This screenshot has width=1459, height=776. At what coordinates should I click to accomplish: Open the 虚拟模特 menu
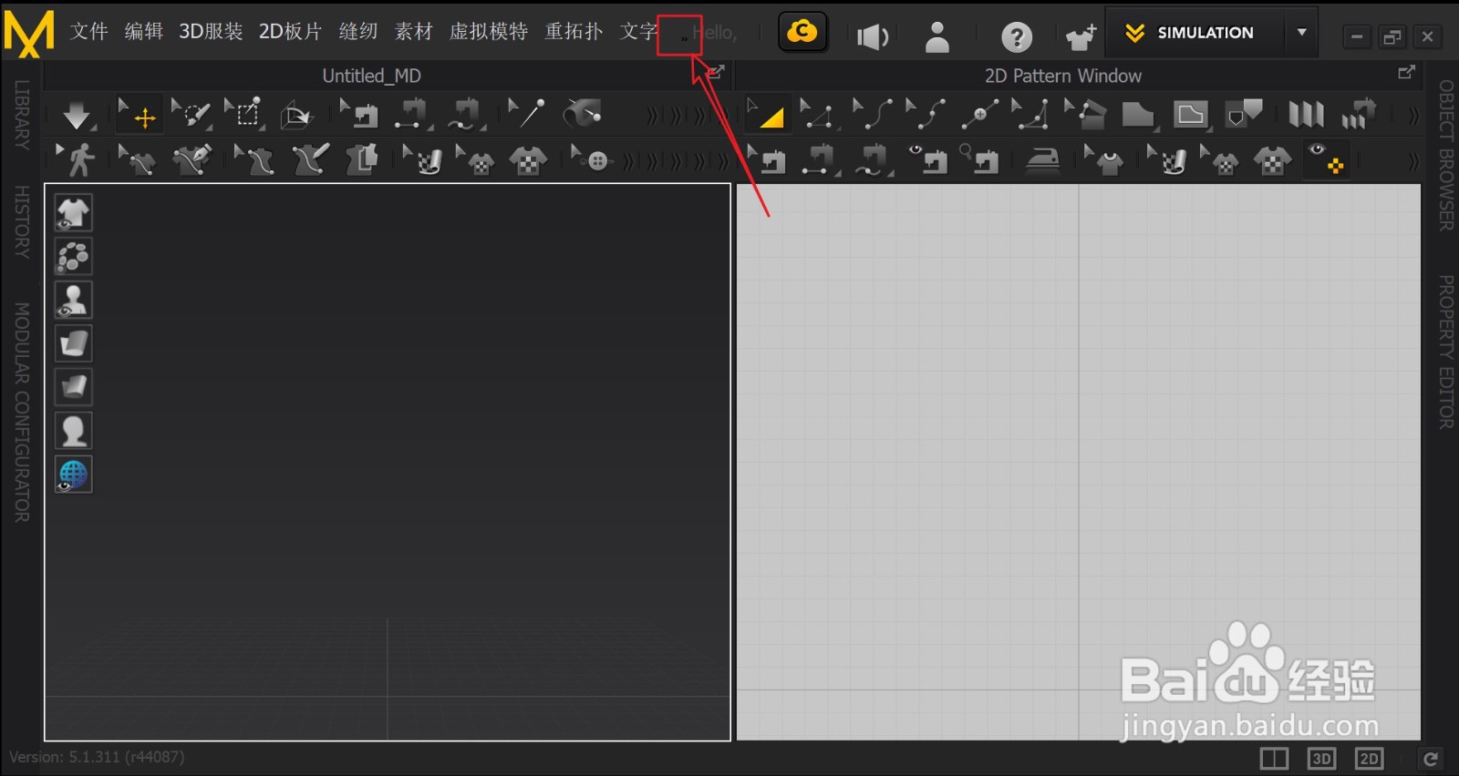(x=489, y=31)
